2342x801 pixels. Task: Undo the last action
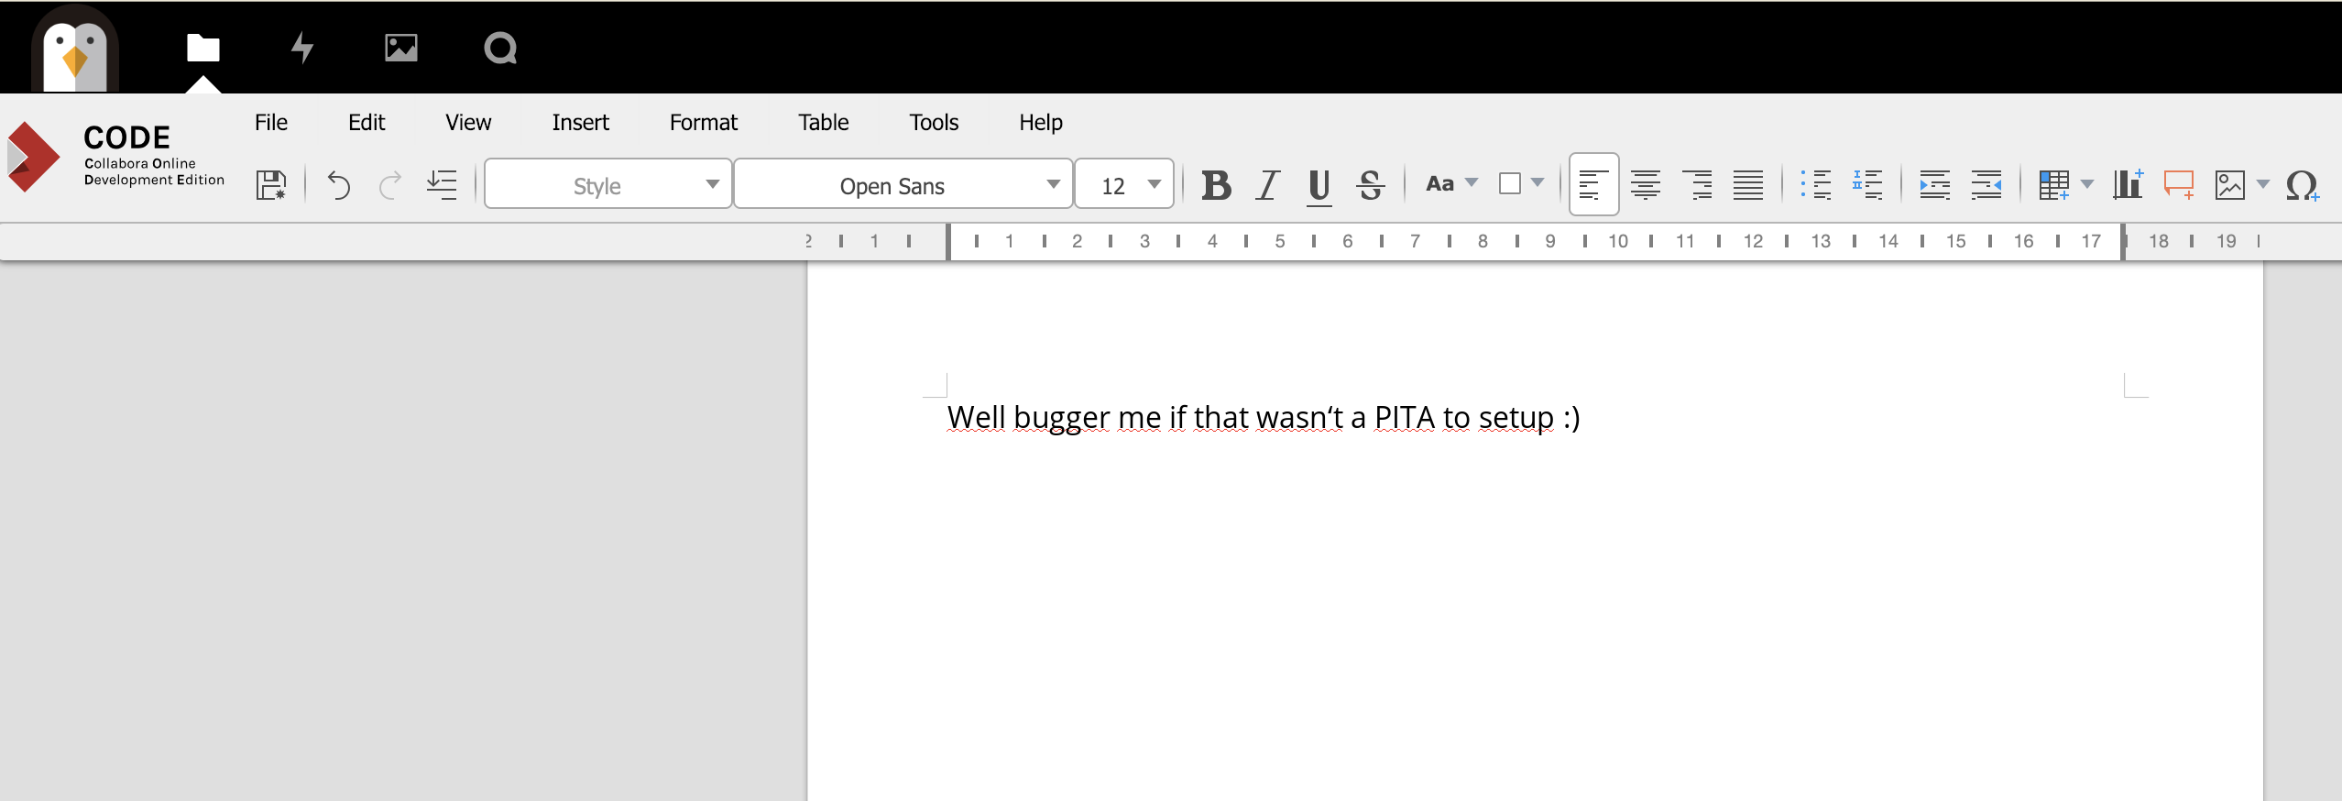(338, 185)
